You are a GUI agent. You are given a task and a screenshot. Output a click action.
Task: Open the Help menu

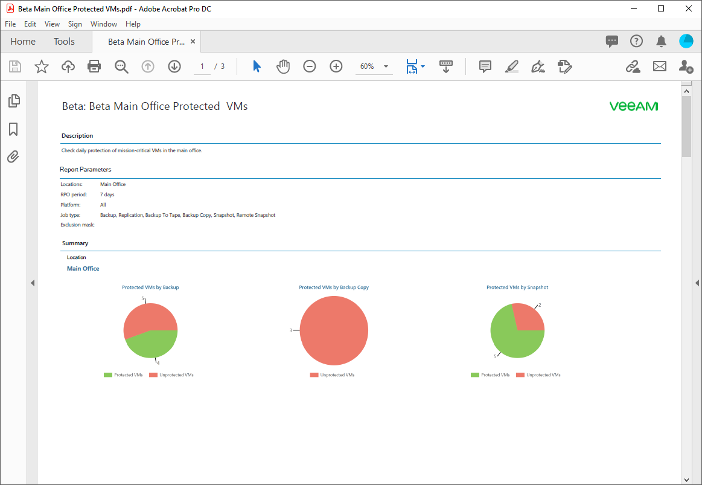133,24
